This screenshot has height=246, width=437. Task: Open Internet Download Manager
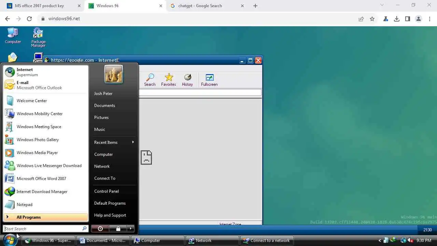(46, 192)
